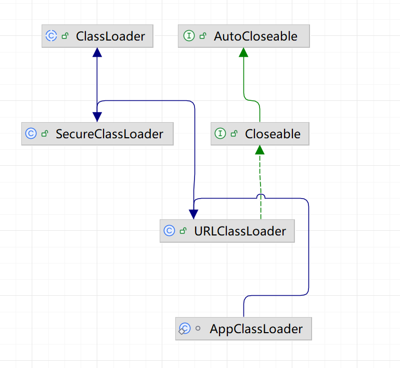Select the Closeable interface node
This screenshot has height=368, width=400.
click(260, 134)
